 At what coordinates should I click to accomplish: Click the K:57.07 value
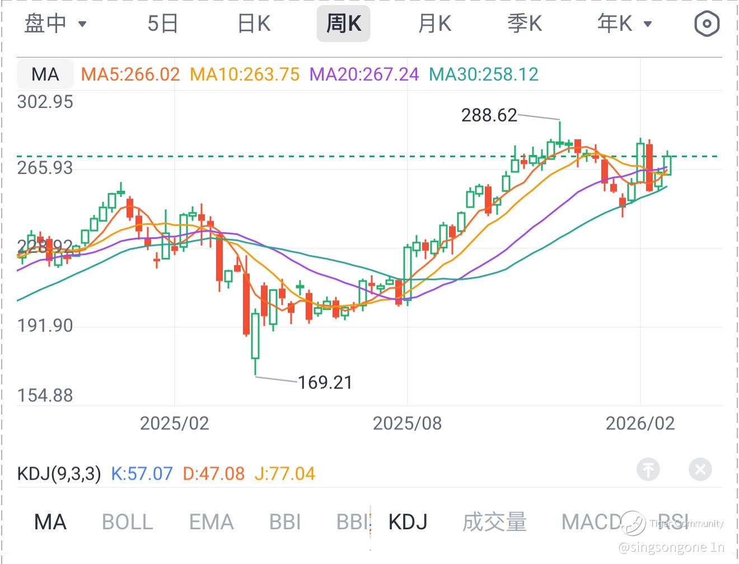[x=142, y=474]
